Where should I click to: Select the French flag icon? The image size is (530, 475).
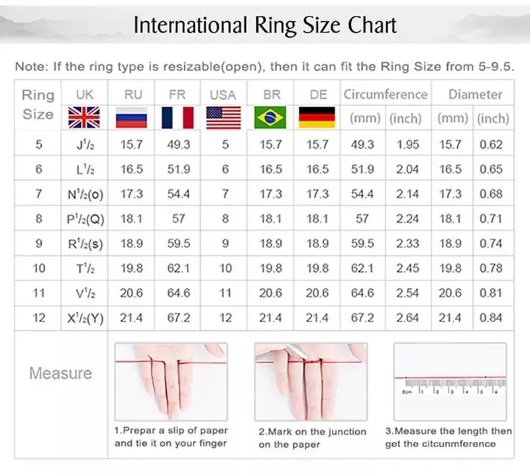178,118
